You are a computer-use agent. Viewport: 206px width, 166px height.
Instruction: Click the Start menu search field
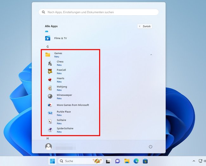point(99,12)
